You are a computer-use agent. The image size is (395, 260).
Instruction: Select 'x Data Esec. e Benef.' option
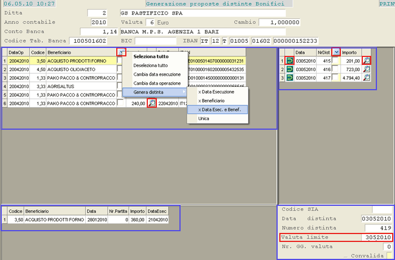[x=219, y=109]
